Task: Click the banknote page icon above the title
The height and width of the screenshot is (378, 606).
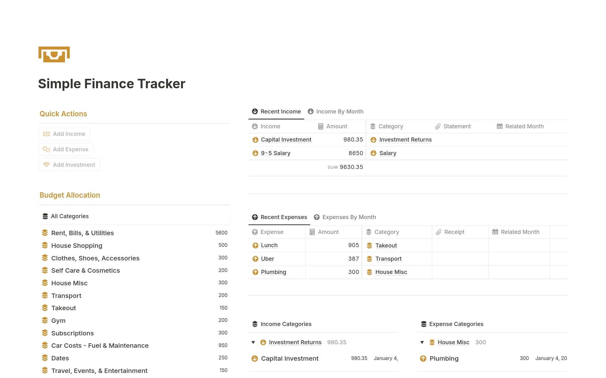Action: coord(54,54)
